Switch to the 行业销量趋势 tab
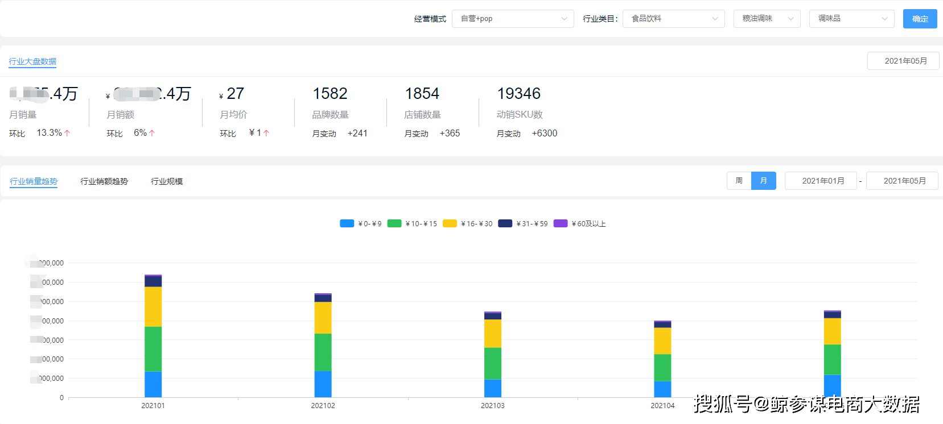The width and height of the screenshot is (943, 424). click(34, 181)
